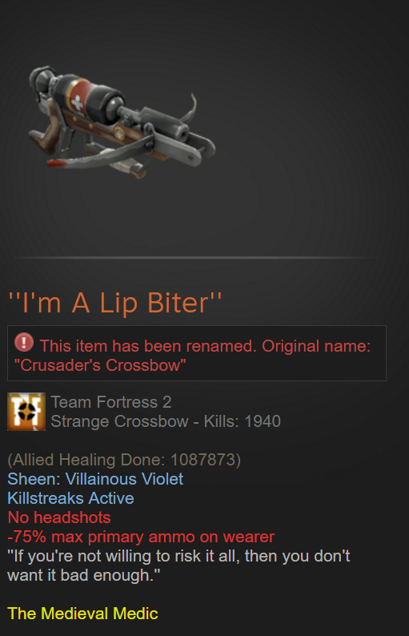Click the Sheen: Villainous Violet attribute

(x=95, y=479)
